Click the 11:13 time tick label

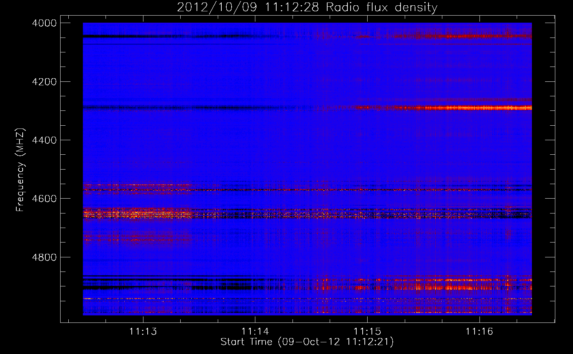[143, 331]
